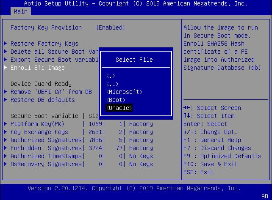Click Secure Boot variable column header

44,116
